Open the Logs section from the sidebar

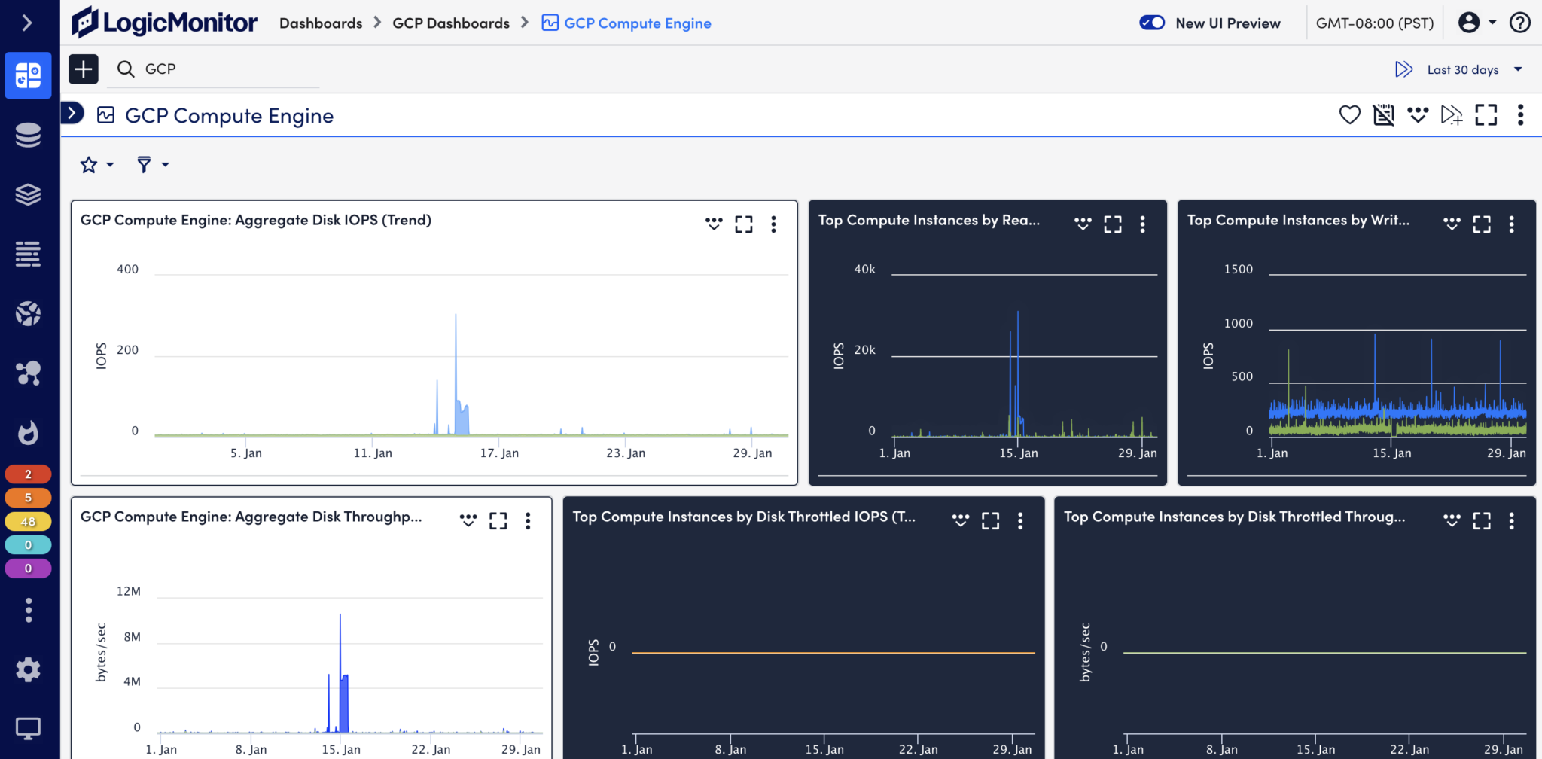pos(28,254)
